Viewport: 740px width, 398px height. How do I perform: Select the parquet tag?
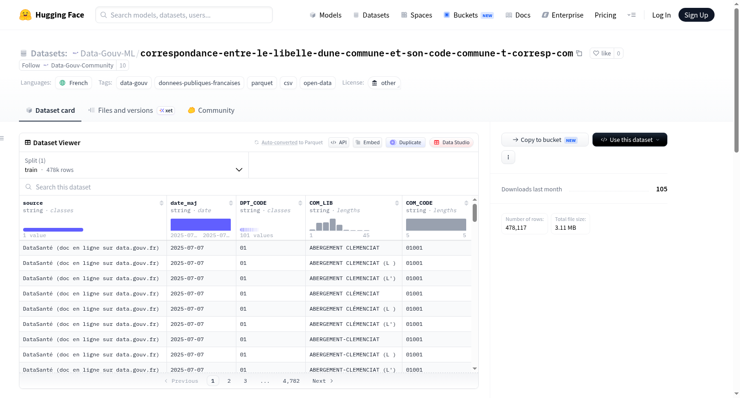tap(262, 83)
